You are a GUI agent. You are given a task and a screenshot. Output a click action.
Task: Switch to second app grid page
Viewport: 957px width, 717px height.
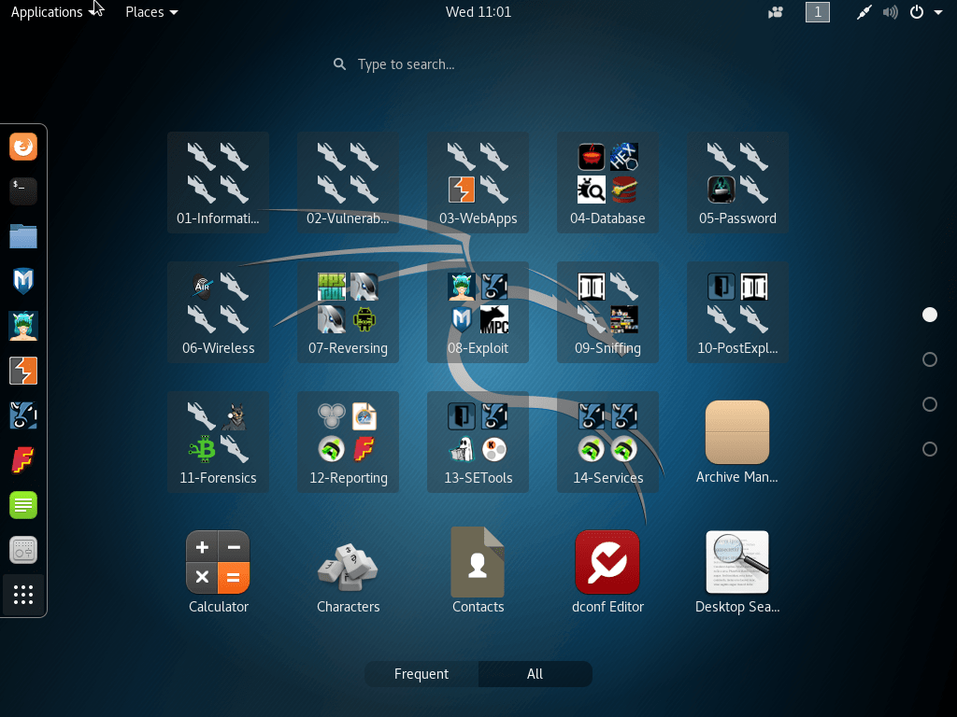(930, 359)
